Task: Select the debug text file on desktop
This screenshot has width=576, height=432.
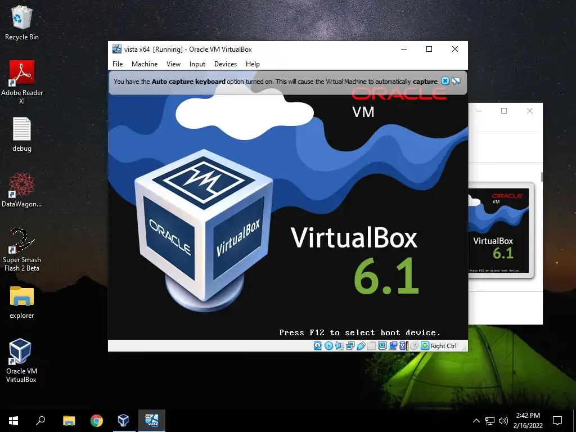Action: (x=22, y=134)
